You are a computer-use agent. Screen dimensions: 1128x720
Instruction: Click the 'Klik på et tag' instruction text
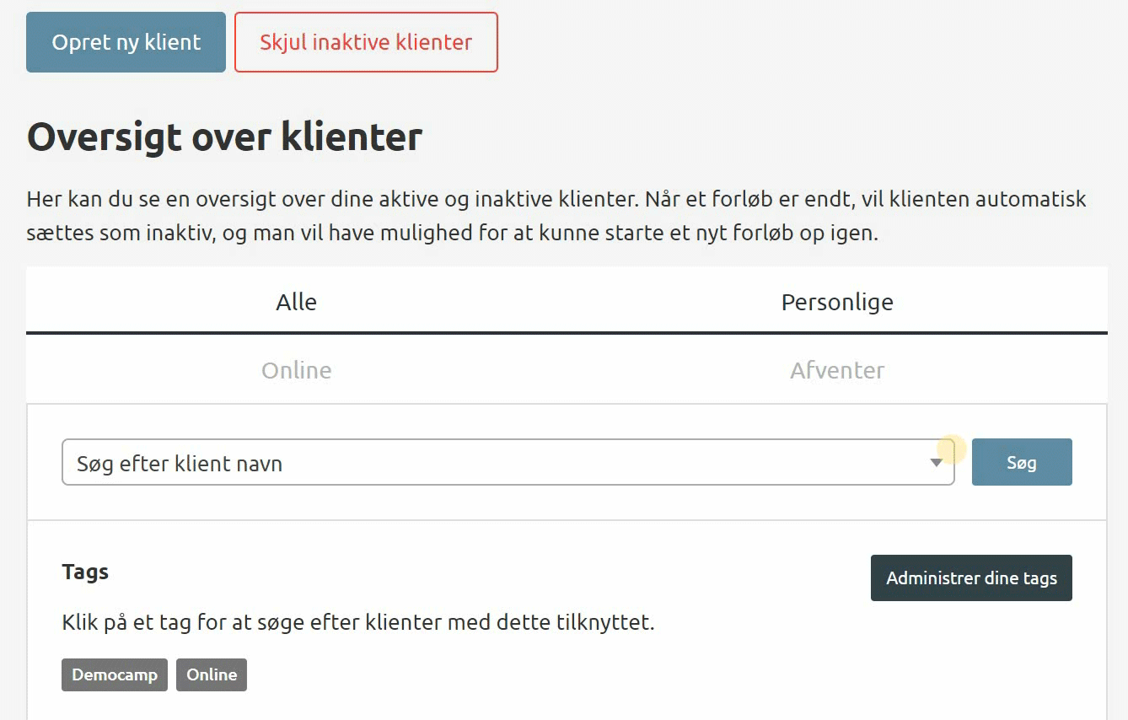click(x=357, y=623)
